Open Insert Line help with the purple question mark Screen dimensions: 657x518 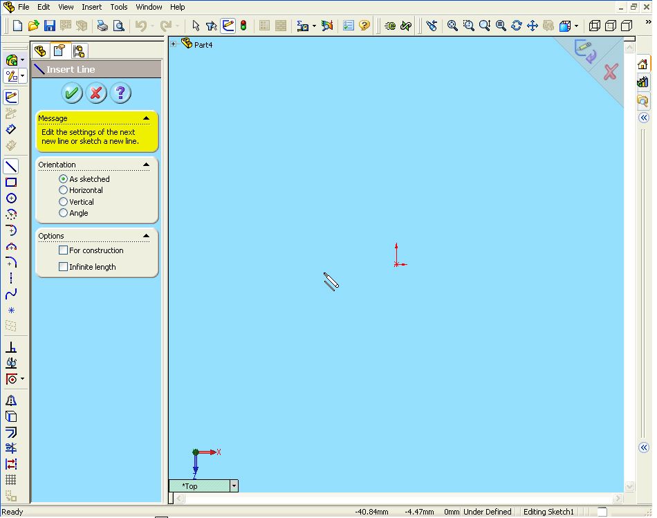(x=120, y=93)
